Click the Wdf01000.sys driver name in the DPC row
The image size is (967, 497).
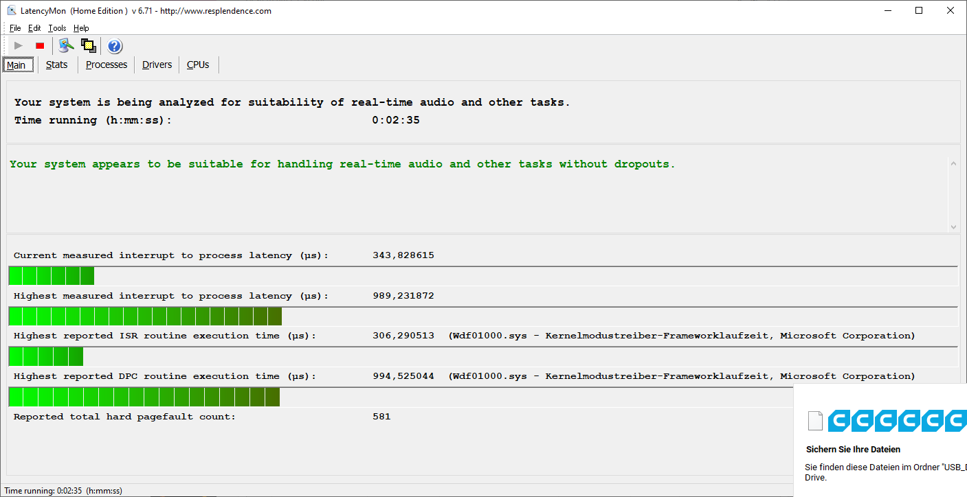click(492, 376)
